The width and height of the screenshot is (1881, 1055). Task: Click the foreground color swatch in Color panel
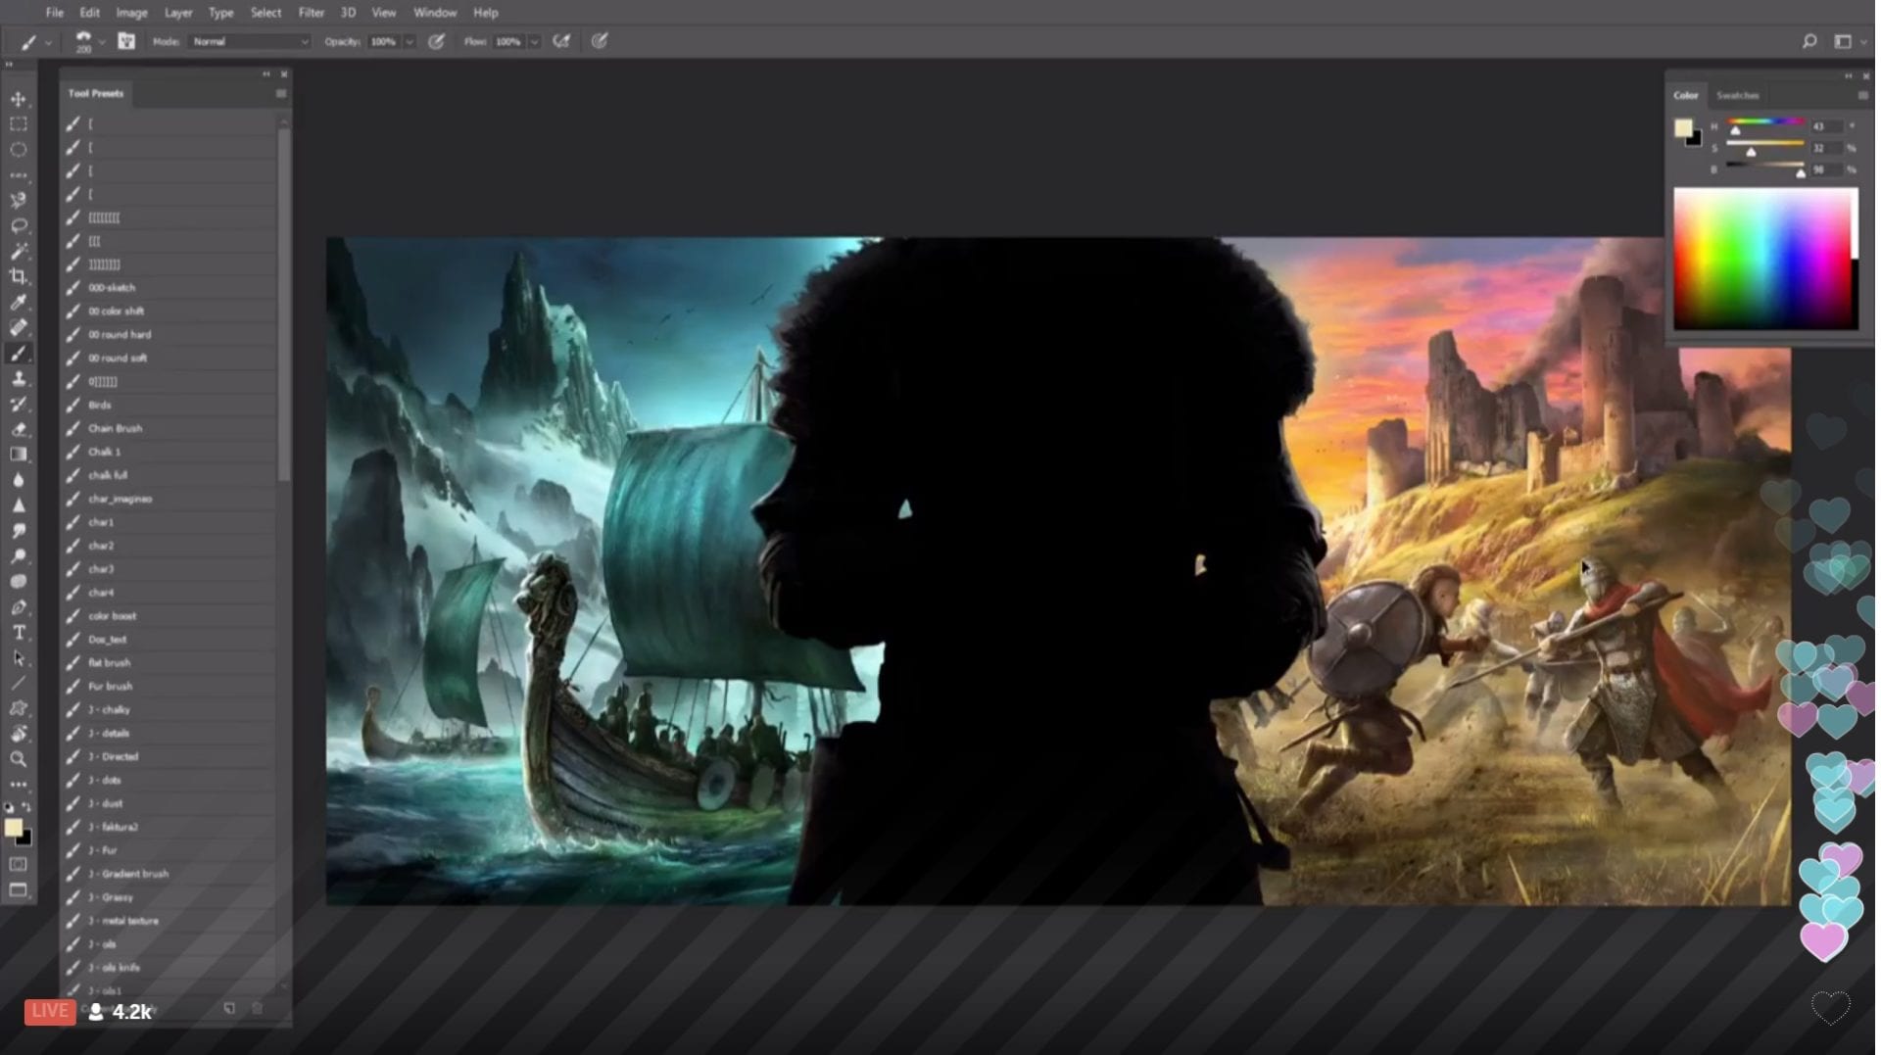(1682, 128)
